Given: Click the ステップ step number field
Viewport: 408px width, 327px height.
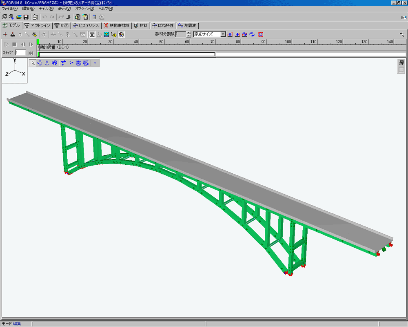Looking at the screenshot, I should pos(20,53).
